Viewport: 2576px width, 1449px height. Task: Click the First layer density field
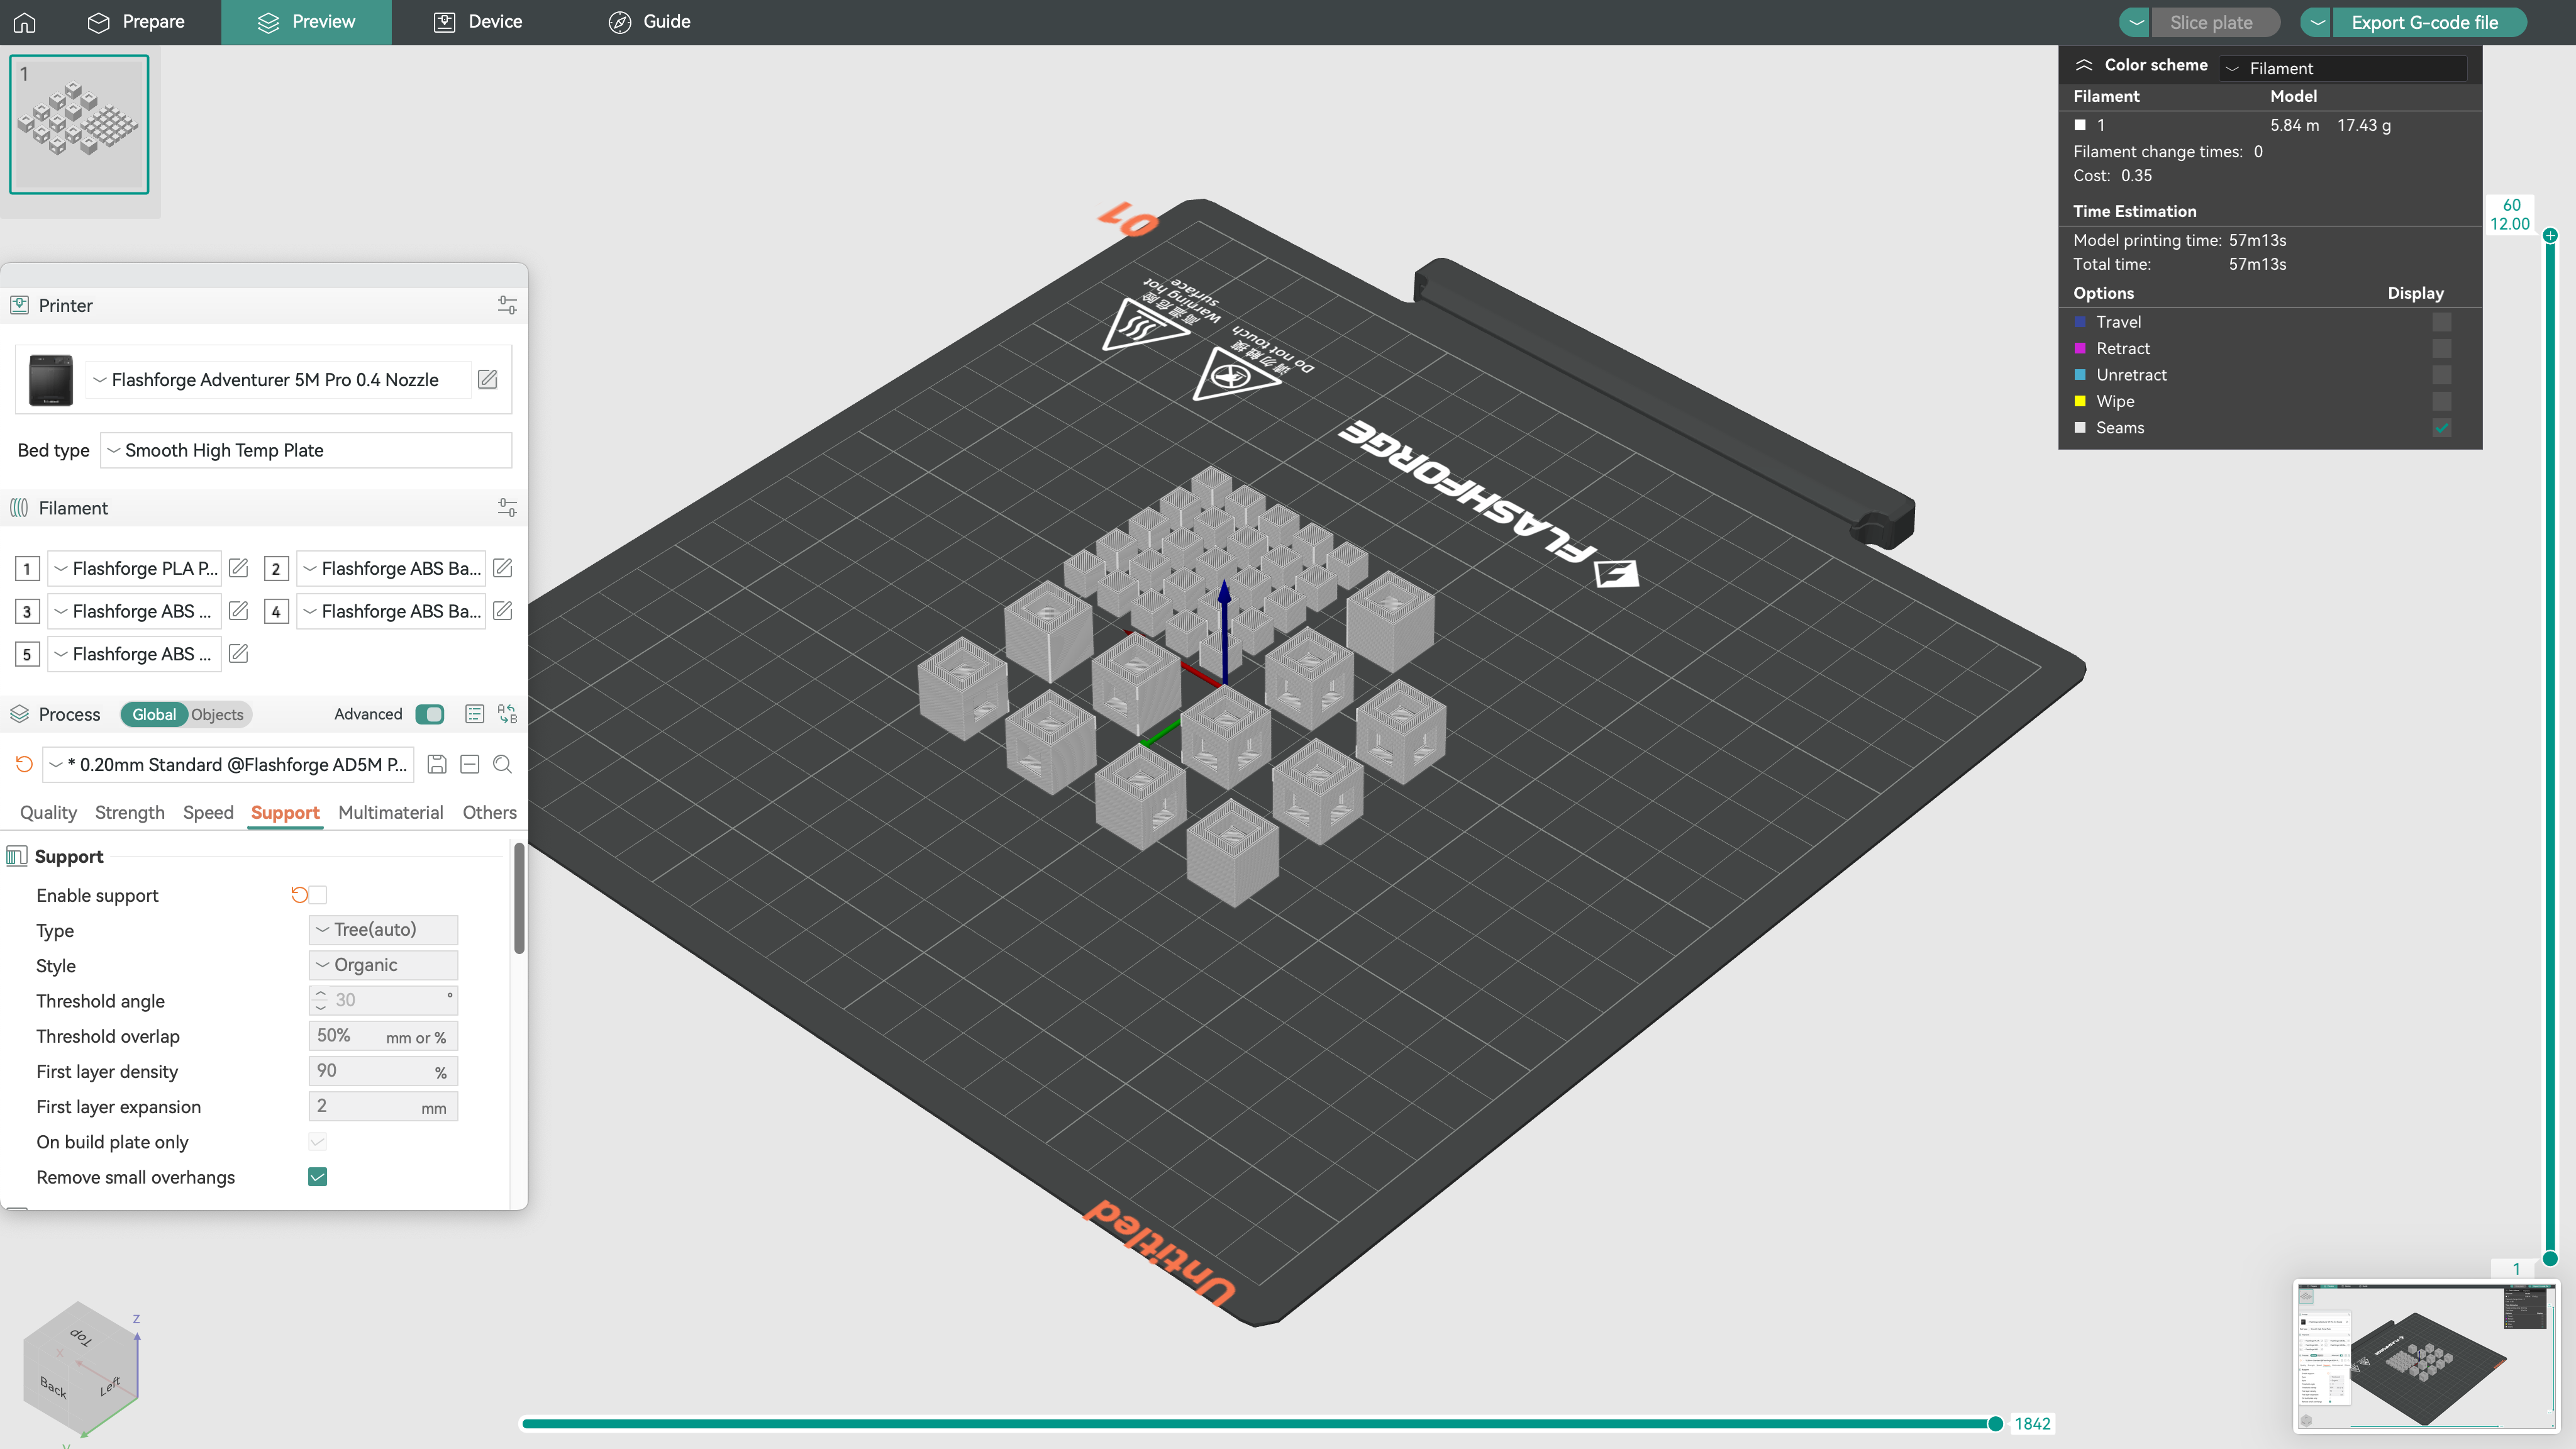(x=383, y=1071)
